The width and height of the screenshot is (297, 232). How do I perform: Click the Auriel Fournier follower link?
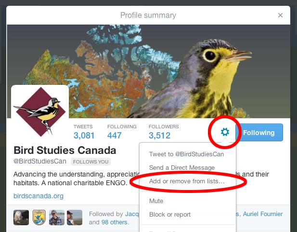point(263,214)
